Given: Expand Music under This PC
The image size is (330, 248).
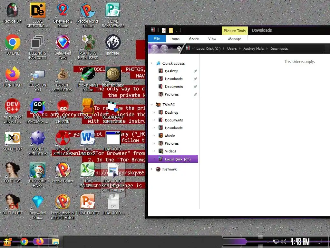Looking at the screenshot, I should [154, 136].
